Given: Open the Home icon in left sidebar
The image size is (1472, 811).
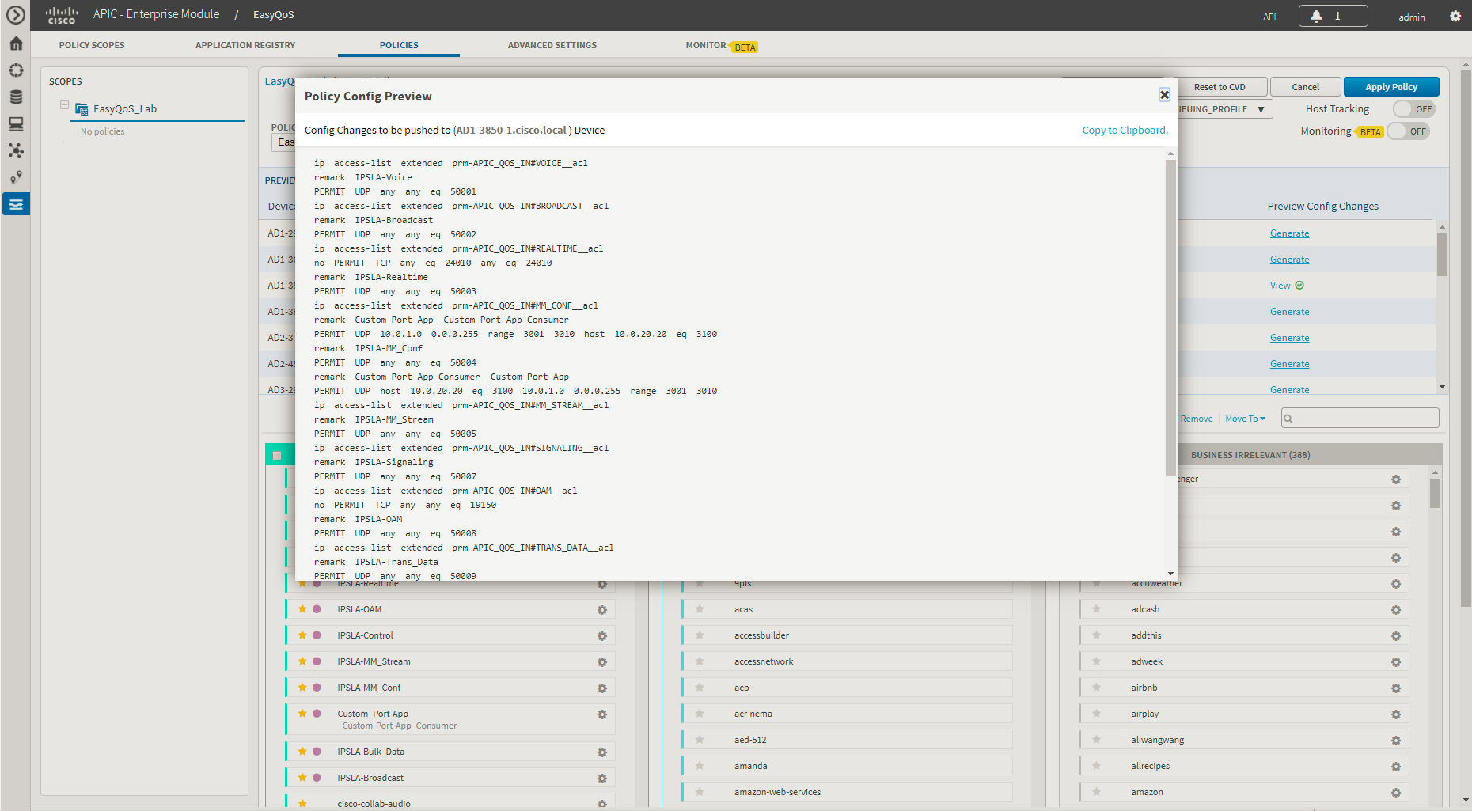Looking at the screenshot, I should (16, 44).
